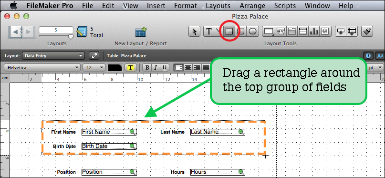Click lookup icon in Last Name field
385x178 pixels.
click(x=241, y=132)
